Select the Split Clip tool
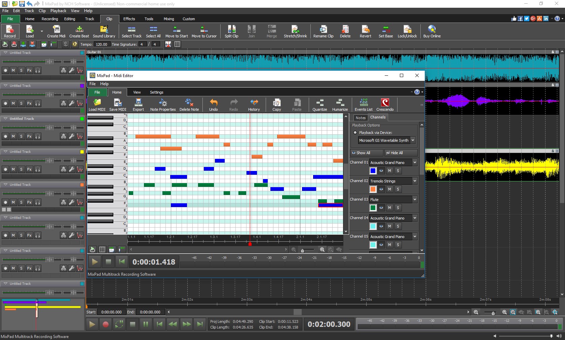 tap(231, 31)
